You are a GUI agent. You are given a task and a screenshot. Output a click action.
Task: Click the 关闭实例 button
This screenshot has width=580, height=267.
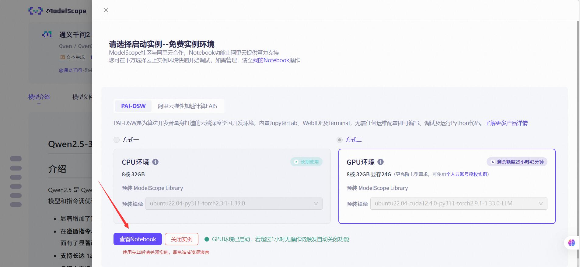click(182, 239)
